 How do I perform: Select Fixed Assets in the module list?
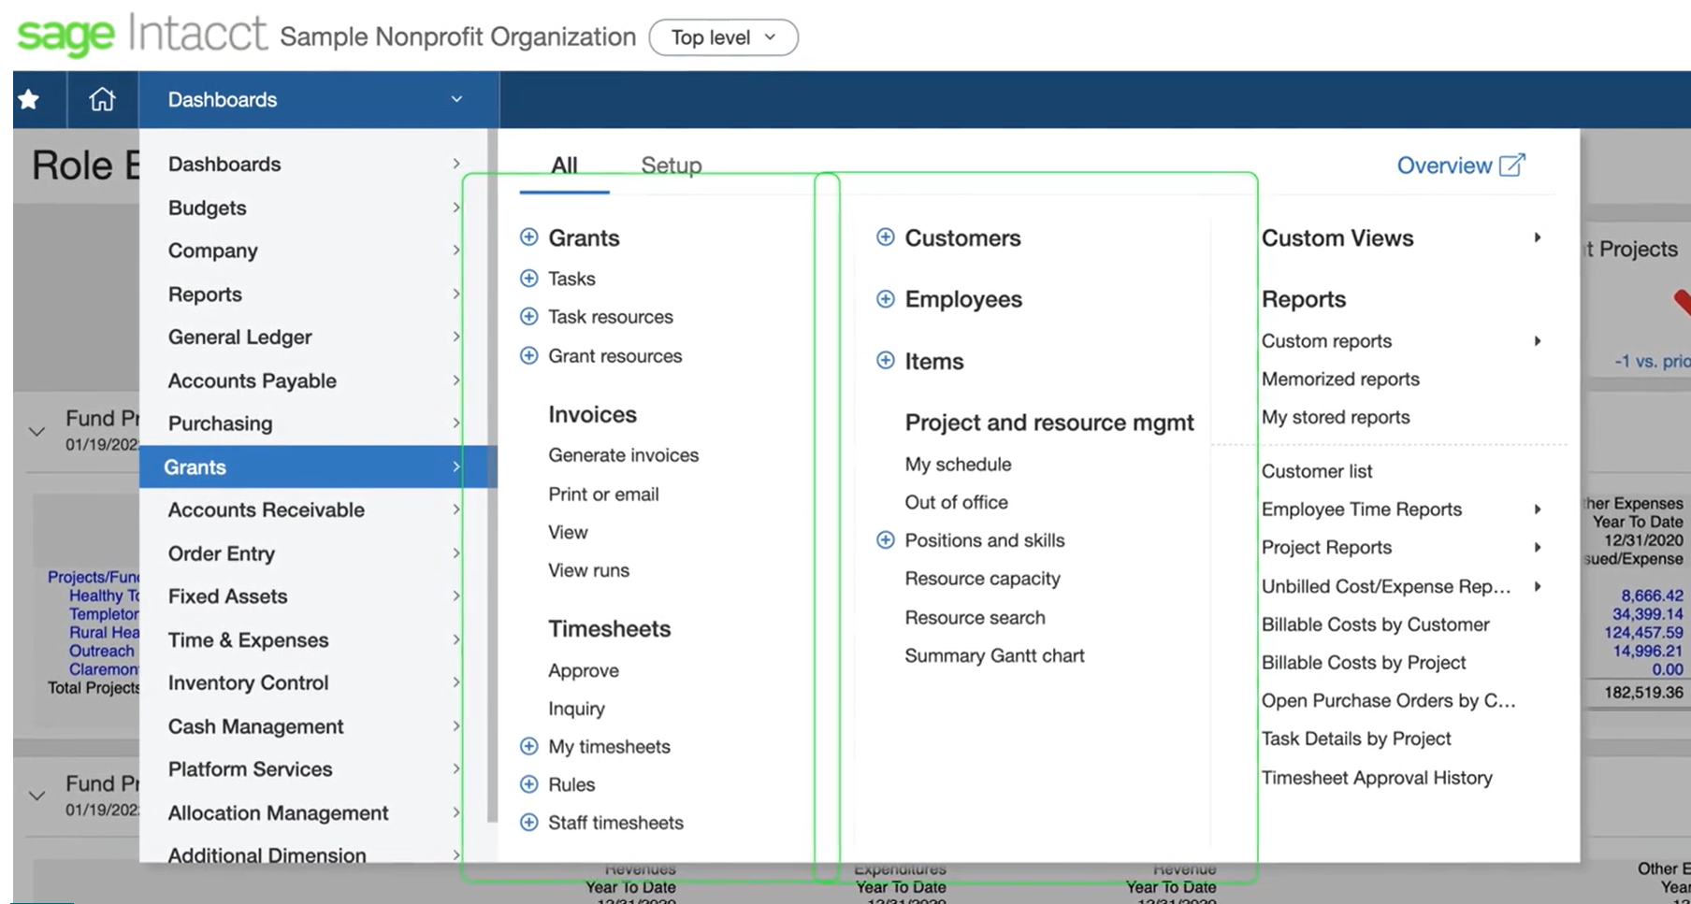point(314,596)
